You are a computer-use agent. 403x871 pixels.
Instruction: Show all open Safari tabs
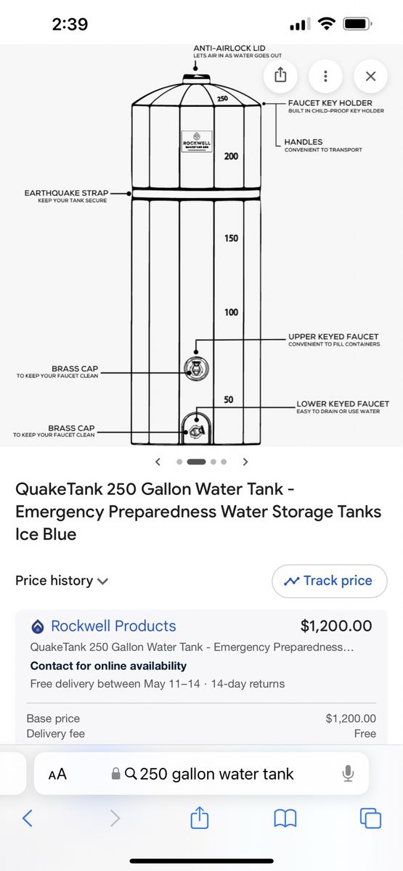tap(371, 819)
